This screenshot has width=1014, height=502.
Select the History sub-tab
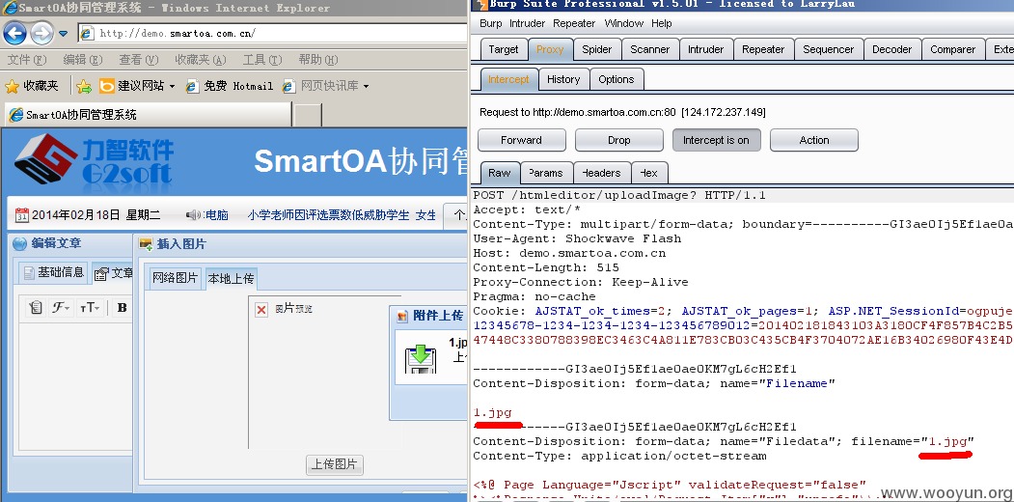point(563,79)
